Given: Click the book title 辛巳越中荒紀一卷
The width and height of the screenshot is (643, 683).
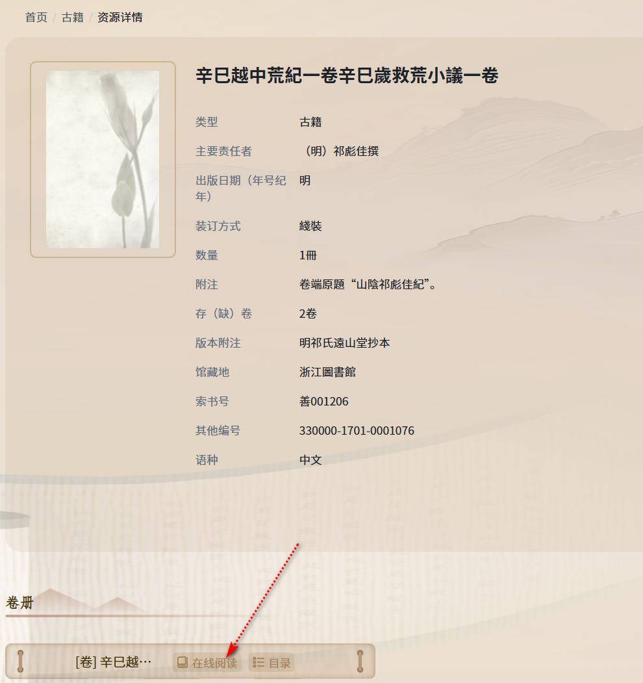Looking at the screenshot, I should [x=267, y=75].
